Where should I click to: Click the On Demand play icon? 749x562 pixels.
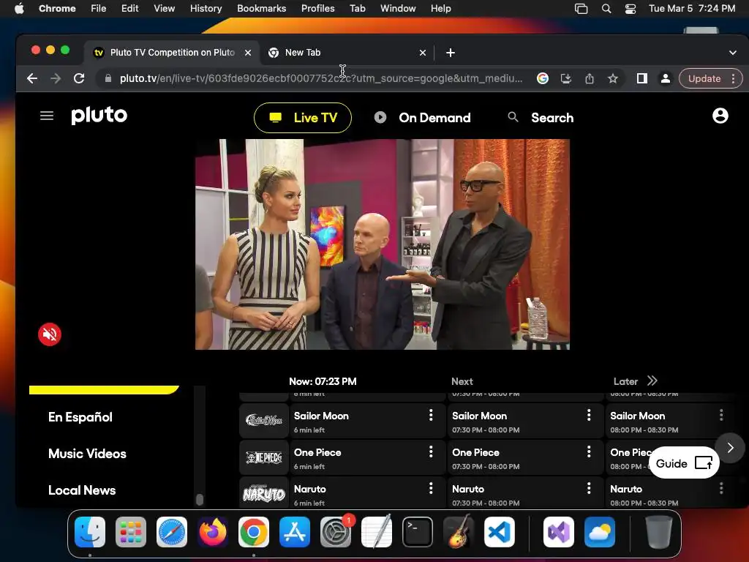(x=380, y=117)
